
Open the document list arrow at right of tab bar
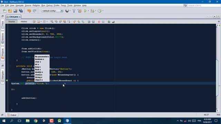pyautogui.click(x=214, y=17)
